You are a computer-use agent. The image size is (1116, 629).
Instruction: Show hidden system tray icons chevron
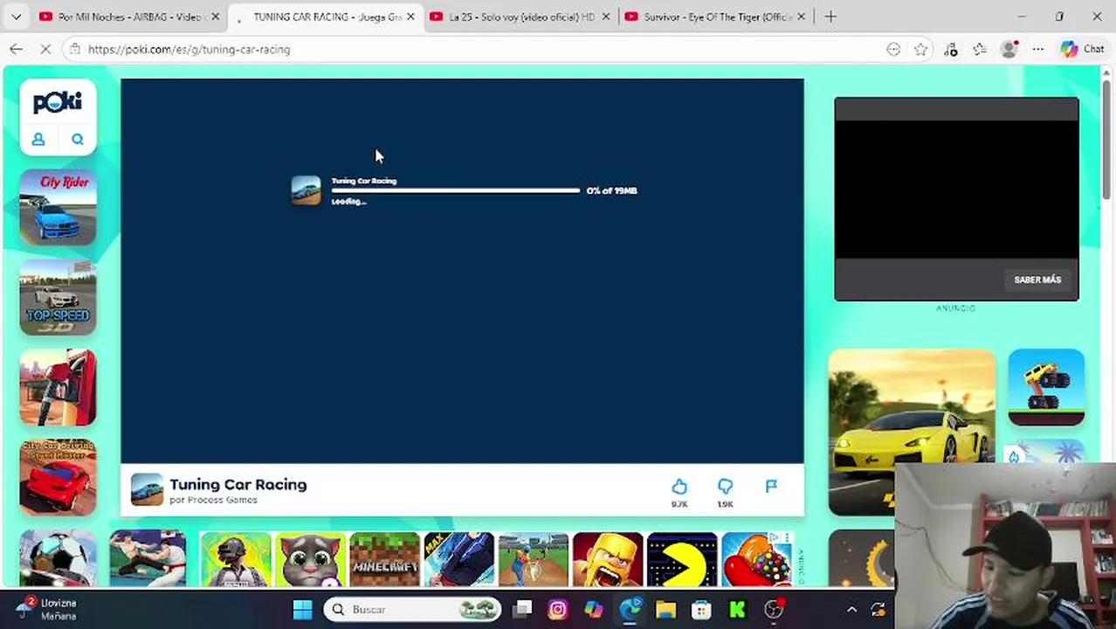pos(852,609)
